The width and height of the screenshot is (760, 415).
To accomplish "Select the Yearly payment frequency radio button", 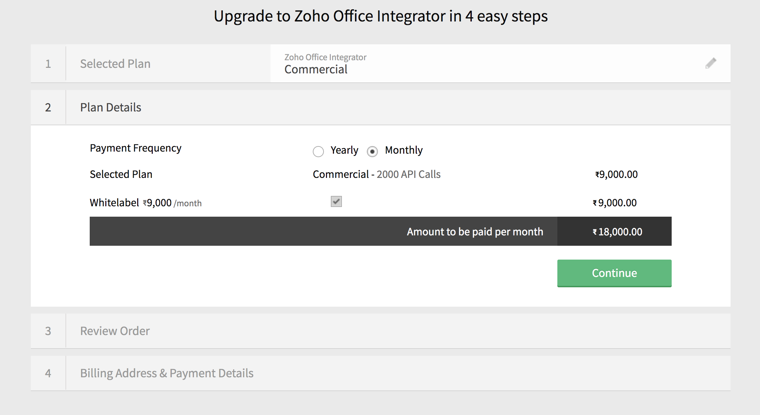I will 318,151.
